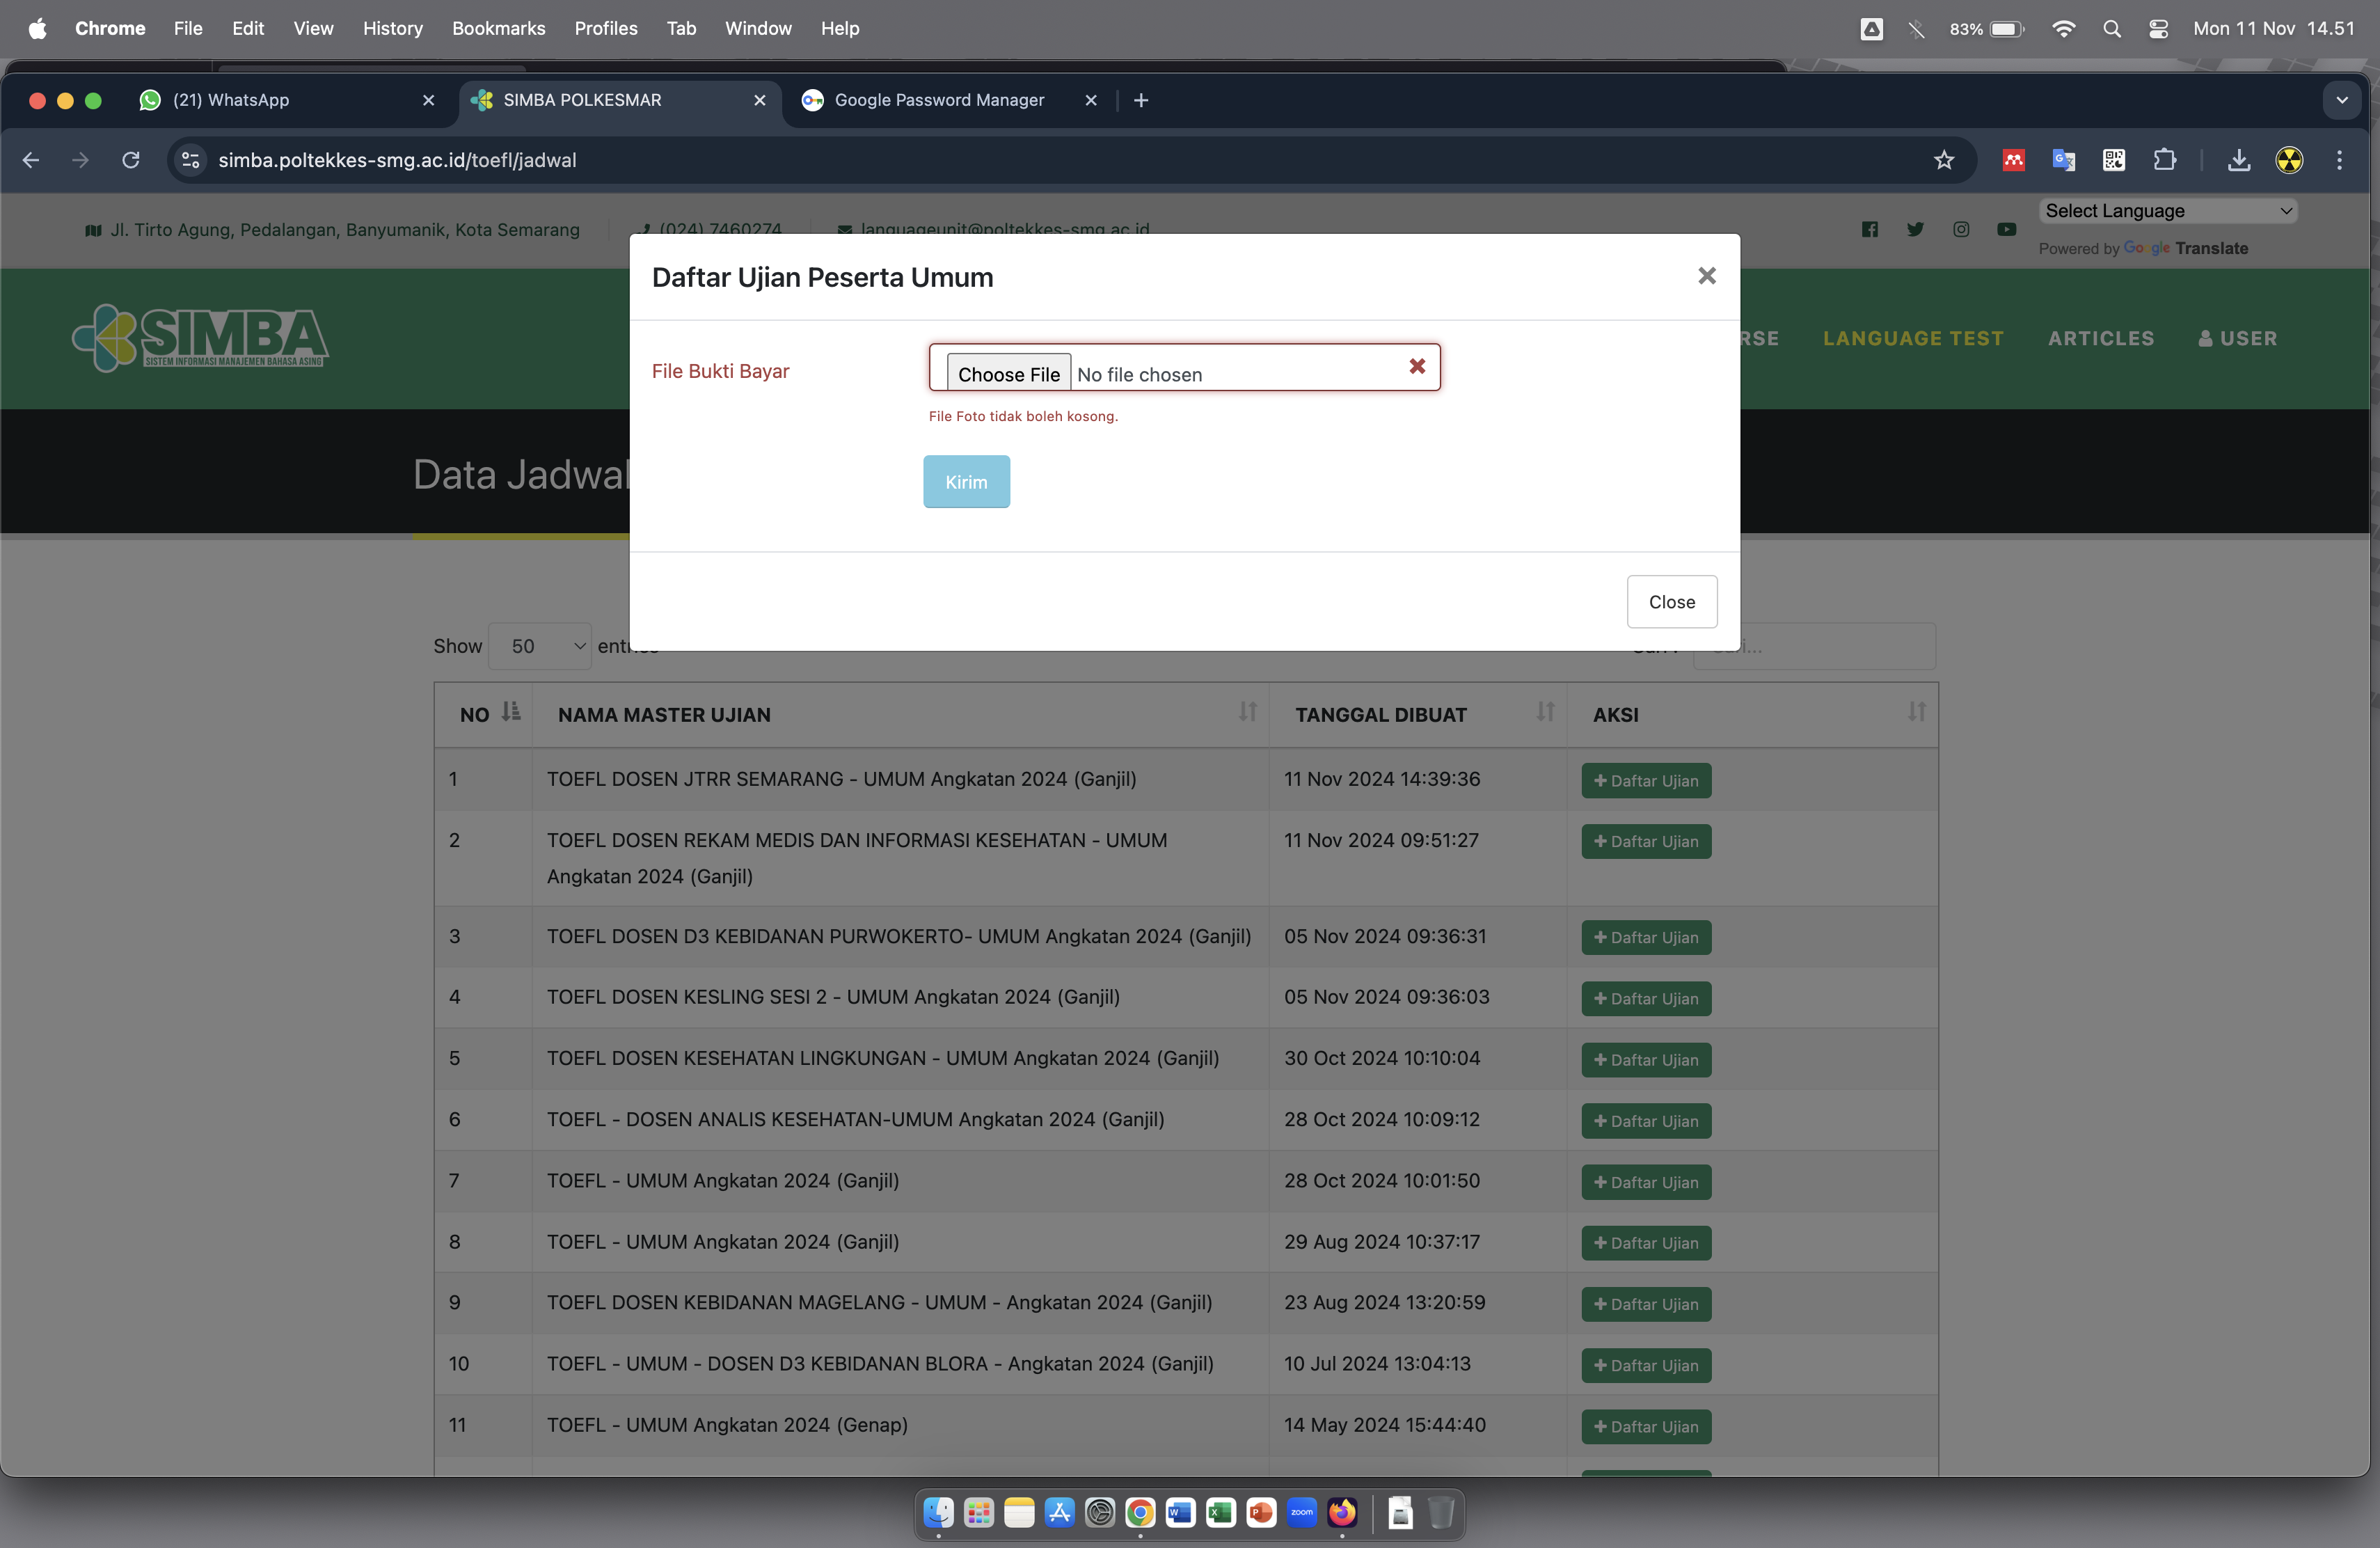This screenshot has height=1548, width=2380.
Task: Open the USER navigation menu
Action: (x=2237, y=338)
